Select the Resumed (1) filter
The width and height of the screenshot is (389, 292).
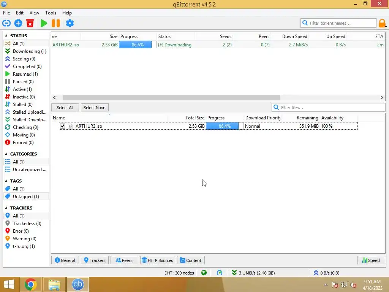(26, 74)
